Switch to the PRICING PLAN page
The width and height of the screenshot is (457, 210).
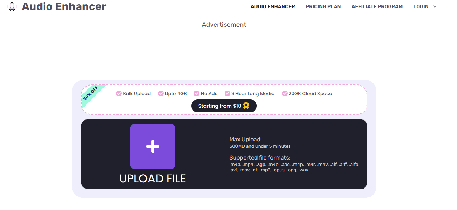coord(323,6)
